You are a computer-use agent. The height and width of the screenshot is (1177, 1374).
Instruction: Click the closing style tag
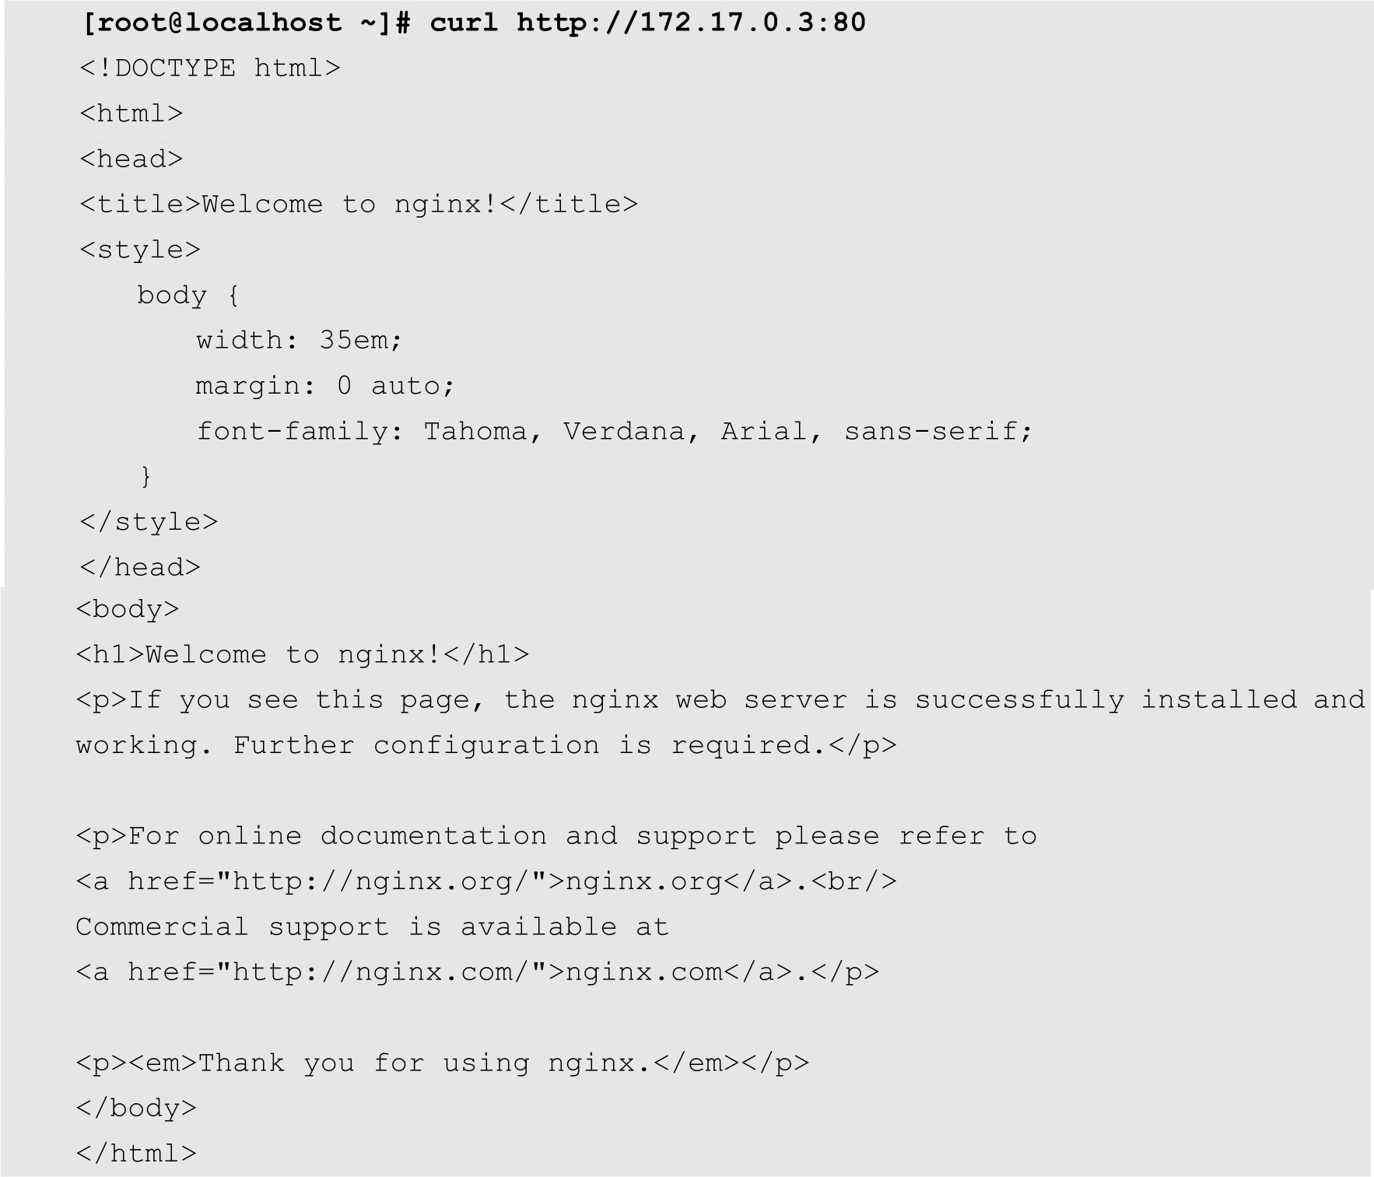(x=149, y=522)
